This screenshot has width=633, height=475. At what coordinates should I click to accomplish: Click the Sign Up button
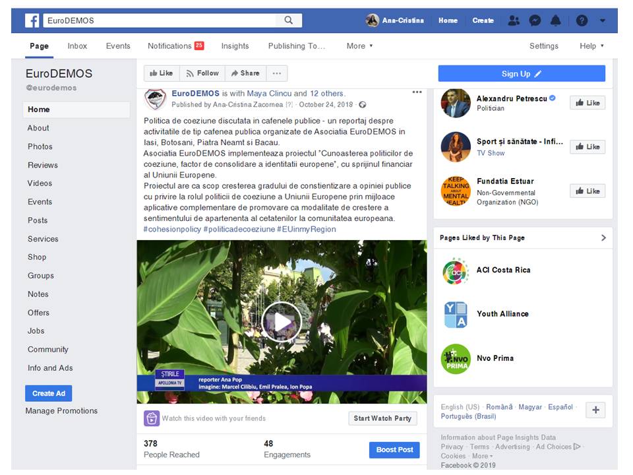coord(522,74)
